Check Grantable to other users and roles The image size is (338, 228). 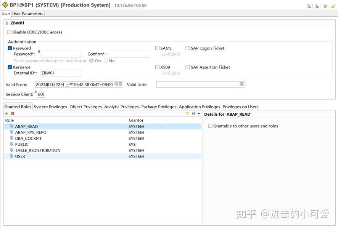(x=210, y=126)
